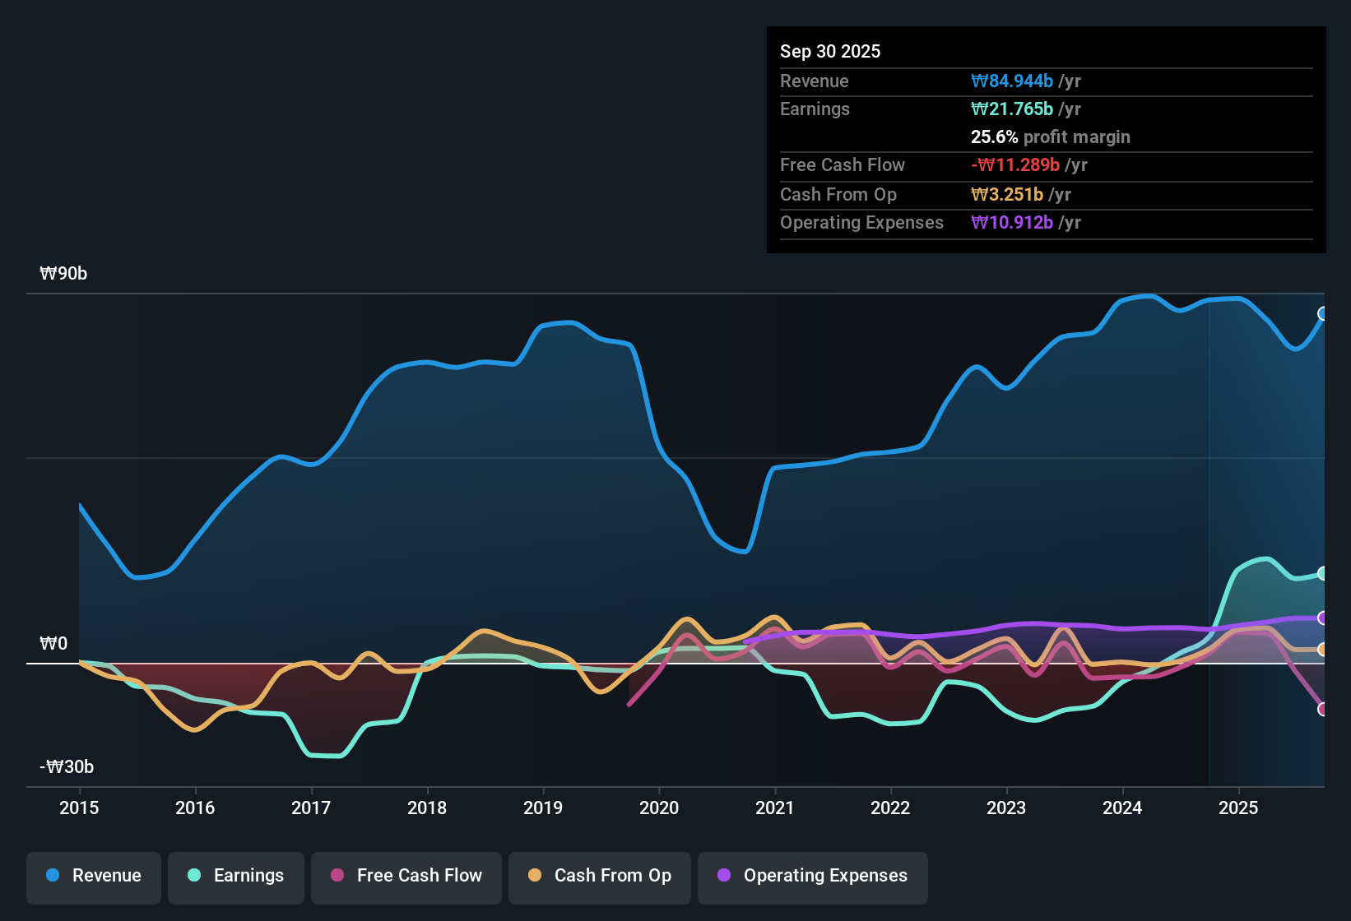Click the Free Cash Flow endpoint marker
The image size is (1351, 921).
click(1323, 708)
